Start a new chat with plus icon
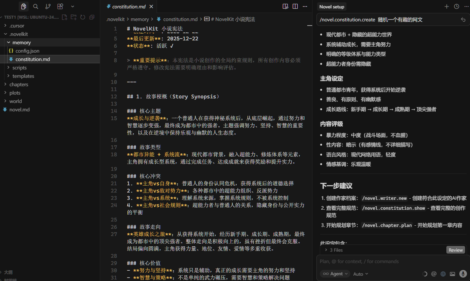Viewport: 470px width, 281px height. point(447,6)
